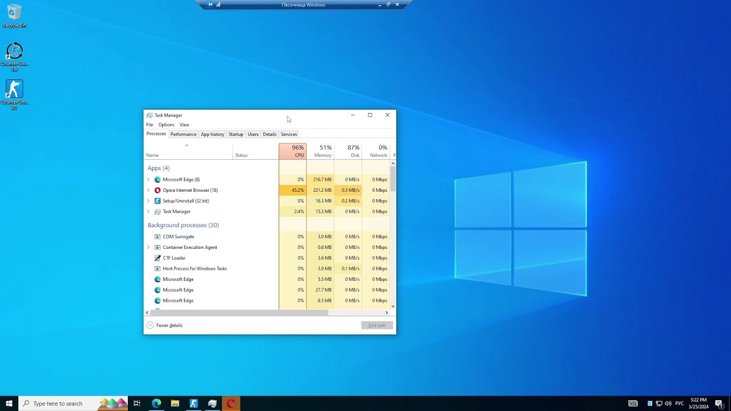
Task: Sort by the Memory column header
Action: [320, 151]
